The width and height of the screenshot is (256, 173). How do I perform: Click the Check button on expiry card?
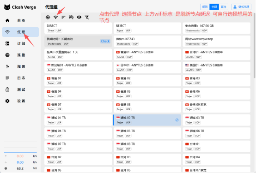point(105,41)
